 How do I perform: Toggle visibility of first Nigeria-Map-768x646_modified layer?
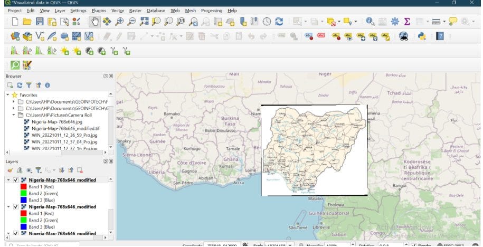point(16,180)
